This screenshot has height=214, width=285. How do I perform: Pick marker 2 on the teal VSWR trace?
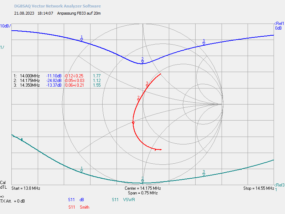click(x=142, y=180)
